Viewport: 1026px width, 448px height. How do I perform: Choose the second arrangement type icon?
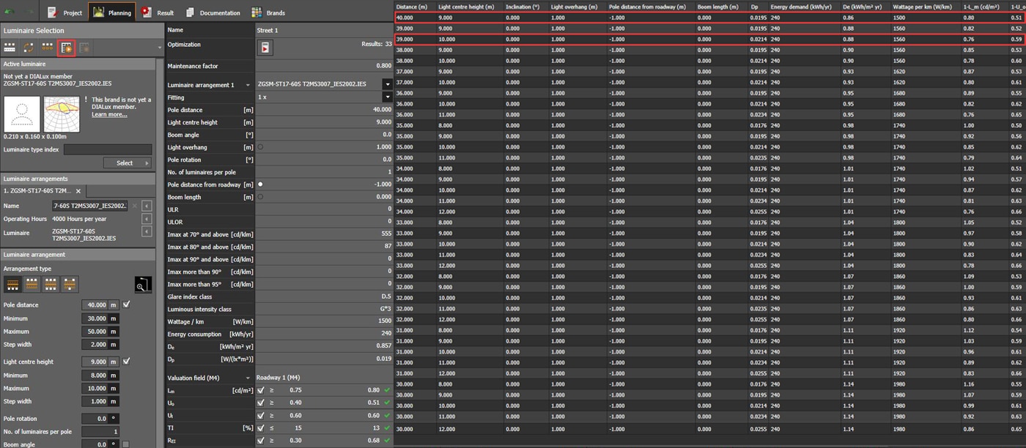click(x=32, y=284)
